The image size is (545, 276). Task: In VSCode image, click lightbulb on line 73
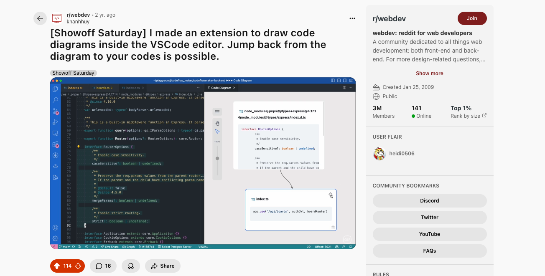coord(78,147)
